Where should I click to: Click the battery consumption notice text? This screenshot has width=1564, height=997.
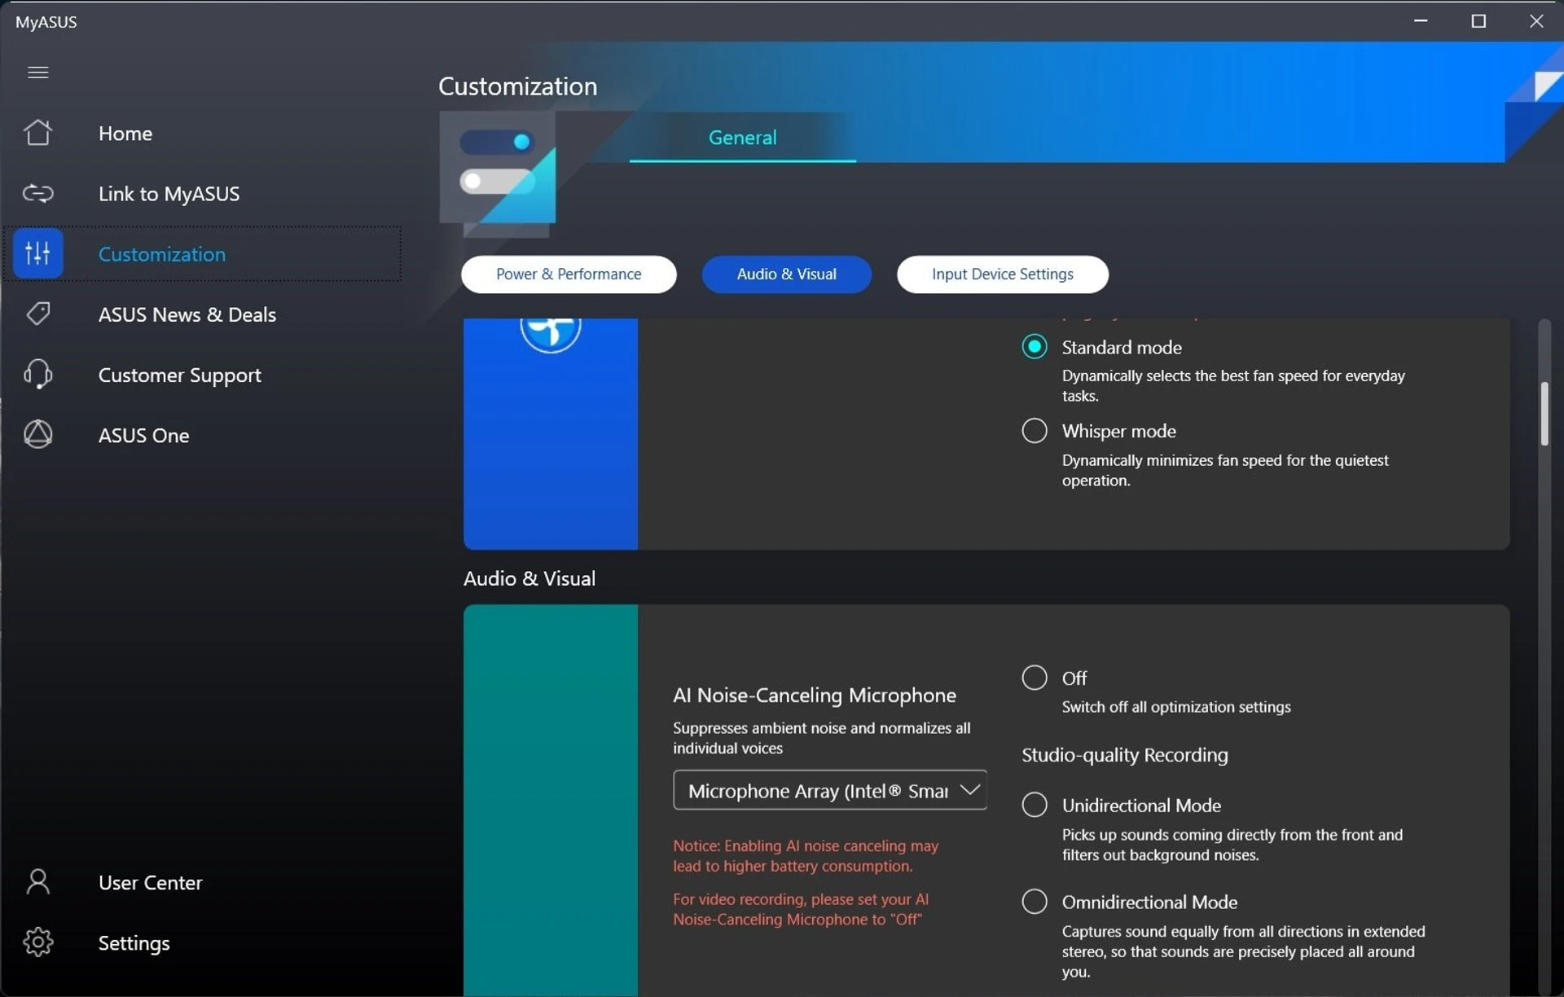[x=805, y=856]
